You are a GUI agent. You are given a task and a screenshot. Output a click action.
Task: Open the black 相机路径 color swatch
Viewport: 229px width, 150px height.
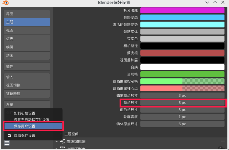182,46
